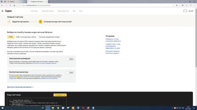Viewport: 197px width, 110px height.
Task: Open the Windows notification center
Action: coord(194,108)
